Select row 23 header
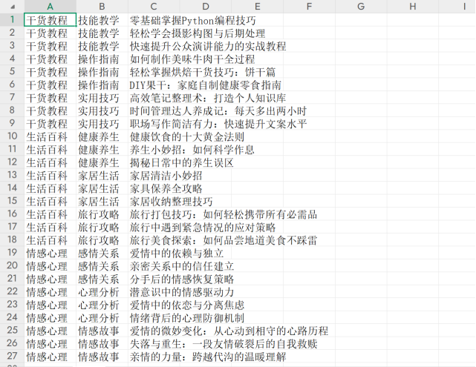Viewport: 476px width, 367px height. point(12,304)
